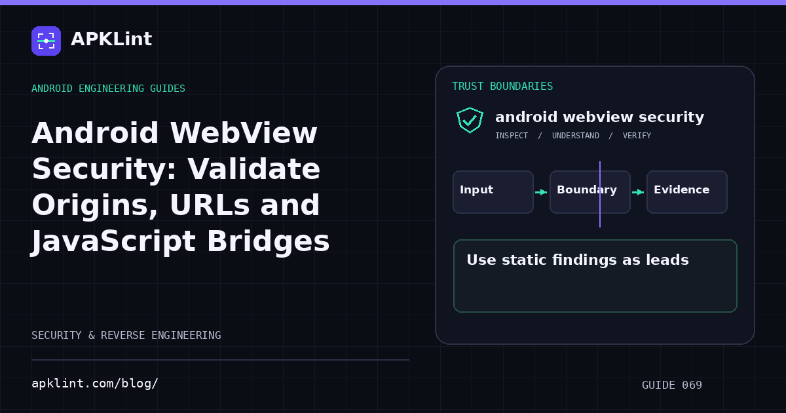This screenshot has width=786, height=413.
Task: Click the APKLint brand name
Action: (111, 39)
